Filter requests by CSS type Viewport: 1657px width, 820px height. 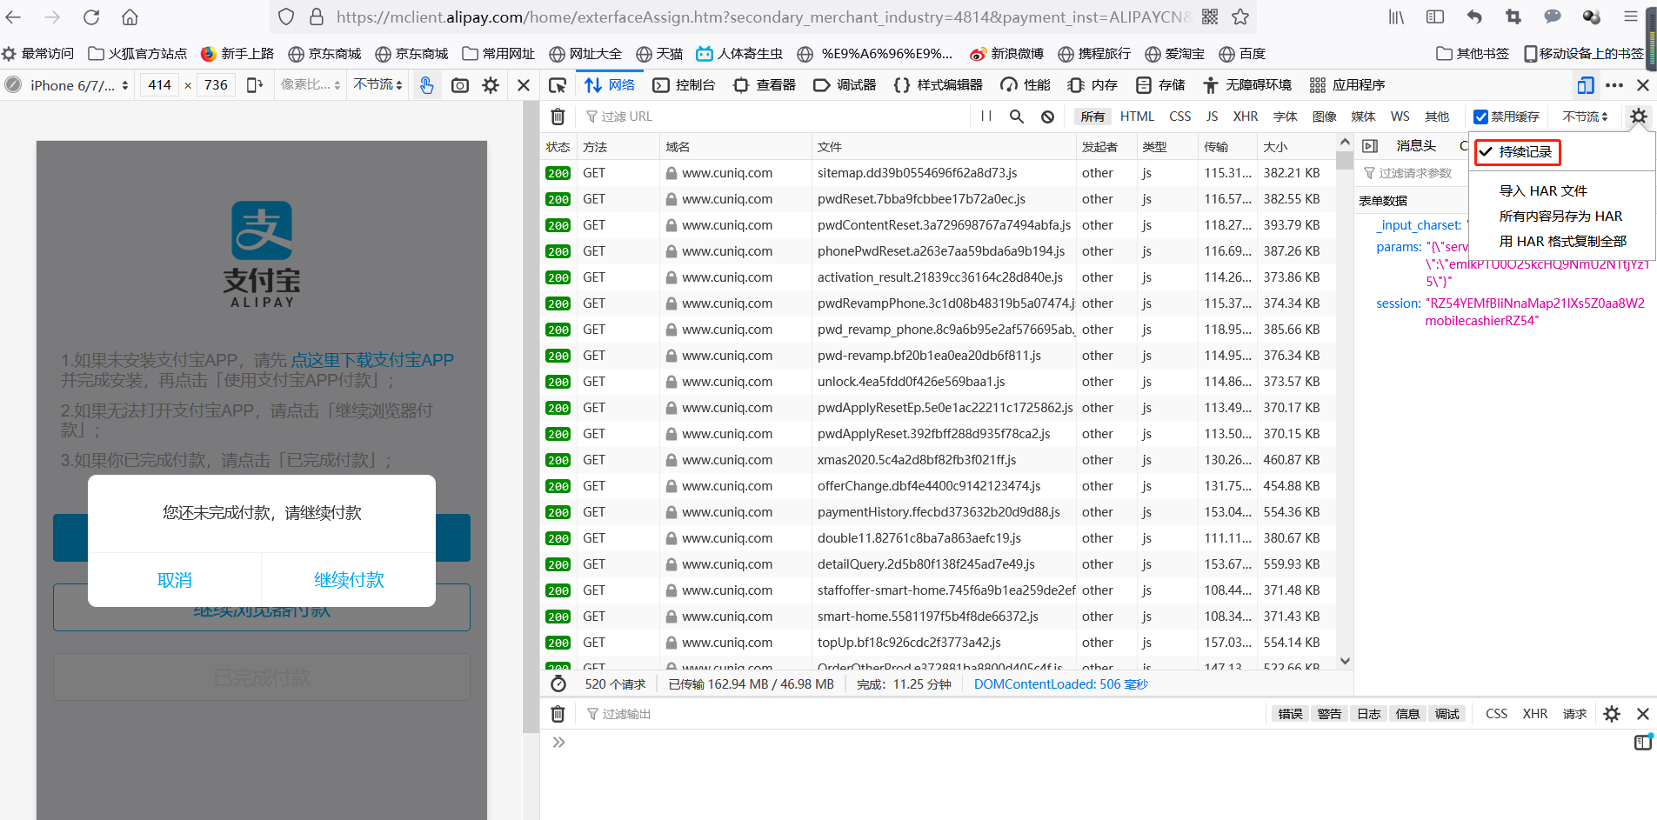[1180, 117]
